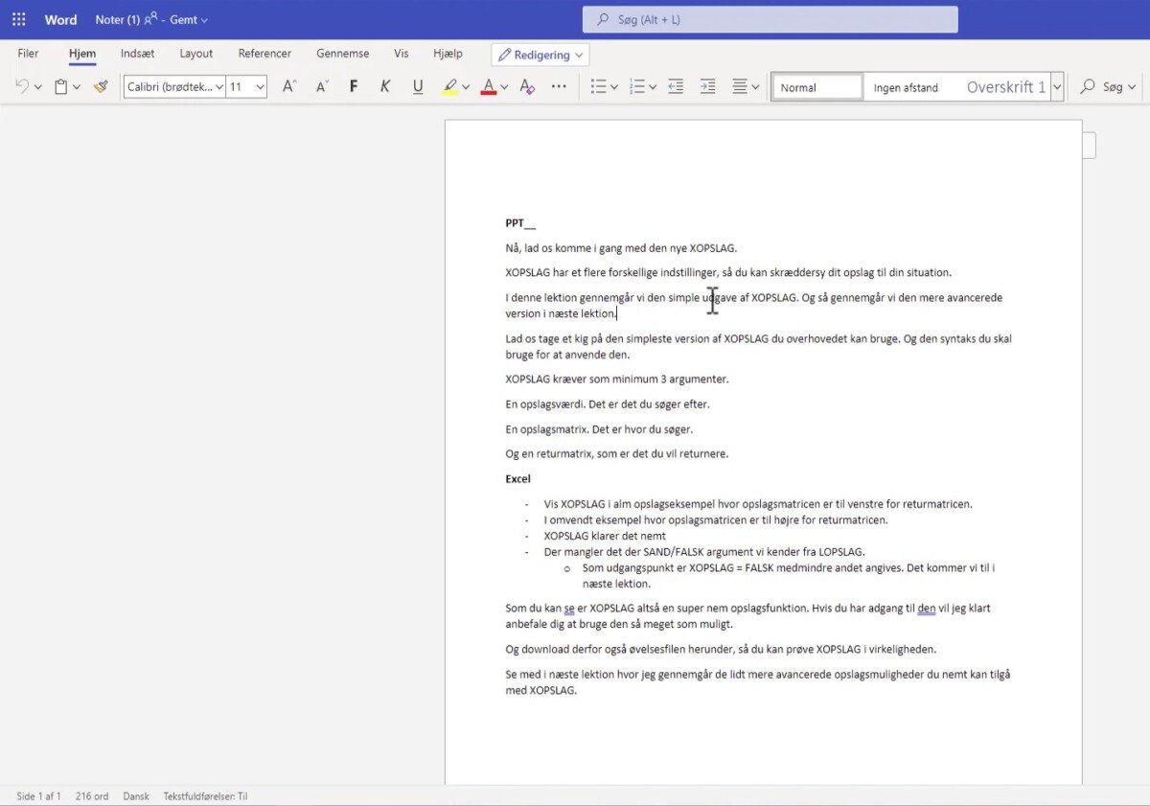
Task: Apply the Overskrift 1 style
Action: 1005,86
